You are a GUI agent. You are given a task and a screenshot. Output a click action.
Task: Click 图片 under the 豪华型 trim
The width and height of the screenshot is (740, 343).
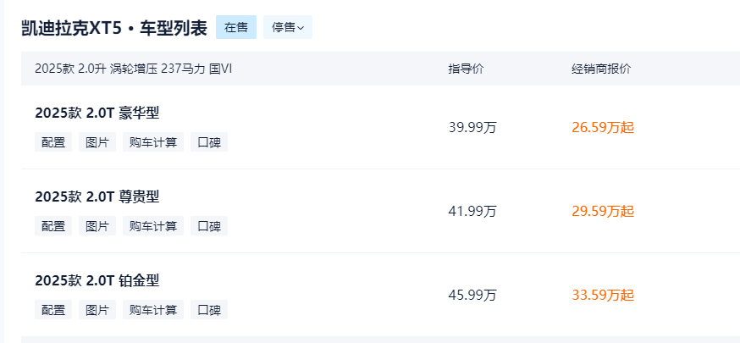(97, 142)
